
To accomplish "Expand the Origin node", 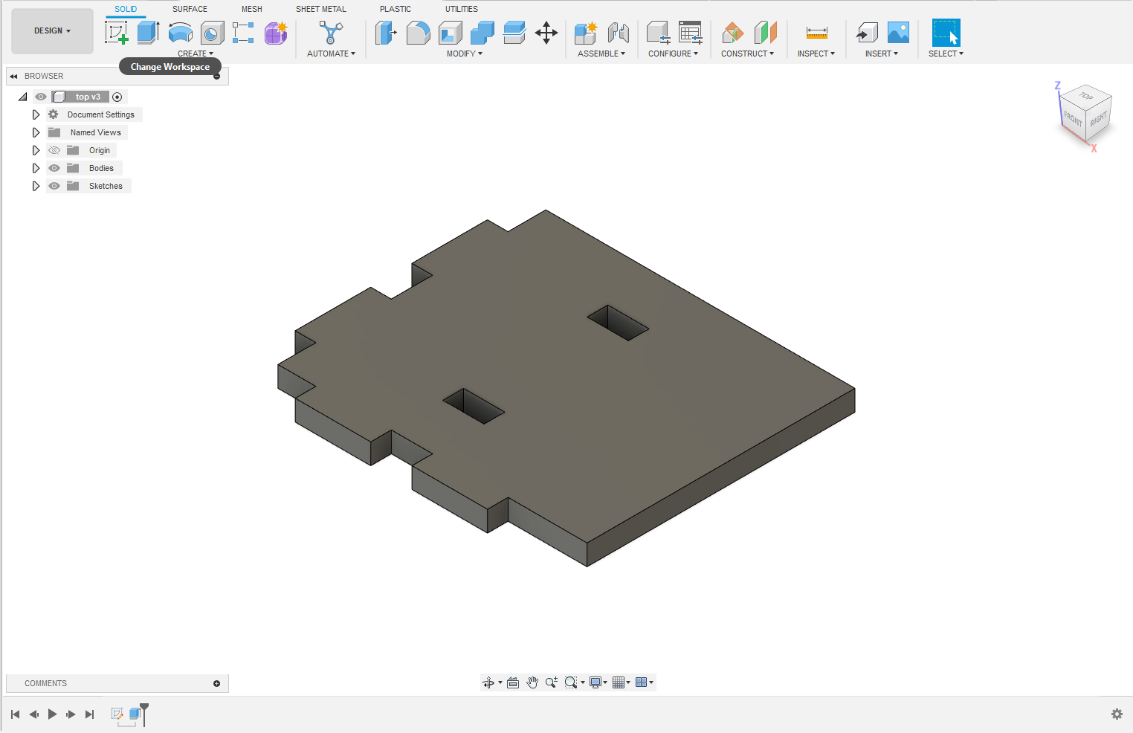I will click(x=36, y=150).
